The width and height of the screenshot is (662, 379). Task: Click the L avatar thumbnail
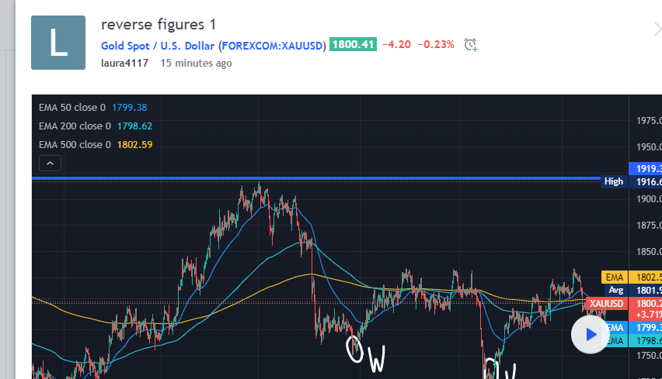[x=58, y=43]
